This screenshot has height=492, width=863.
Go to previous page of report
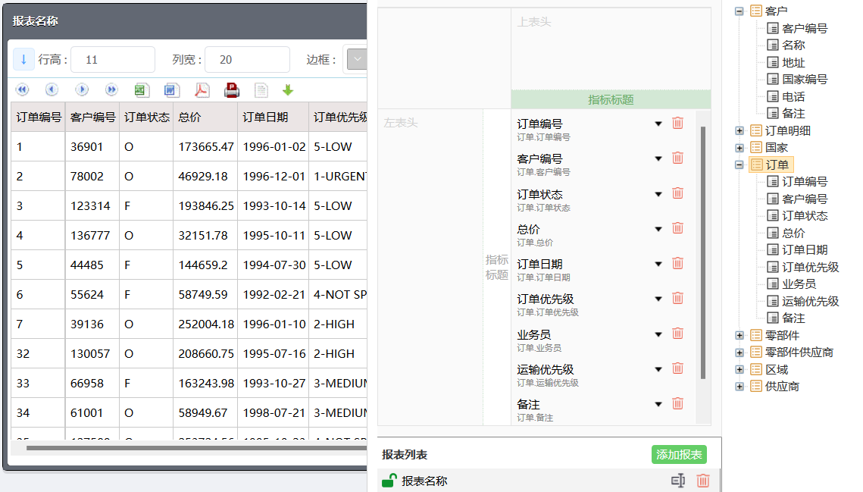point(52,89)
